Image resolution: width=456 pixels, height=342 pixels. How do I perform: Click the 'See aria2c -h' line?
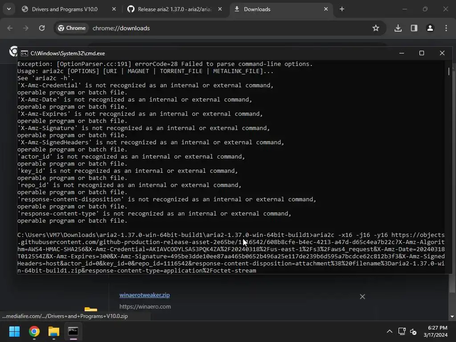[46, 78]
